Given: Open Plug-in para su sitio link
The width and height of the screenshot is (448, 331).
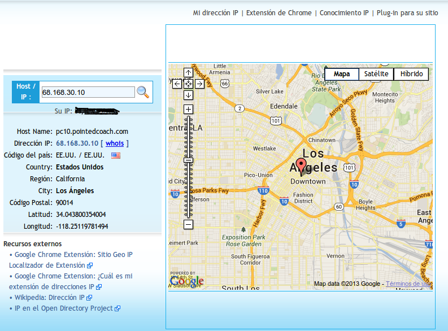Looking at the screenshot, I should [x=407, y=13].
